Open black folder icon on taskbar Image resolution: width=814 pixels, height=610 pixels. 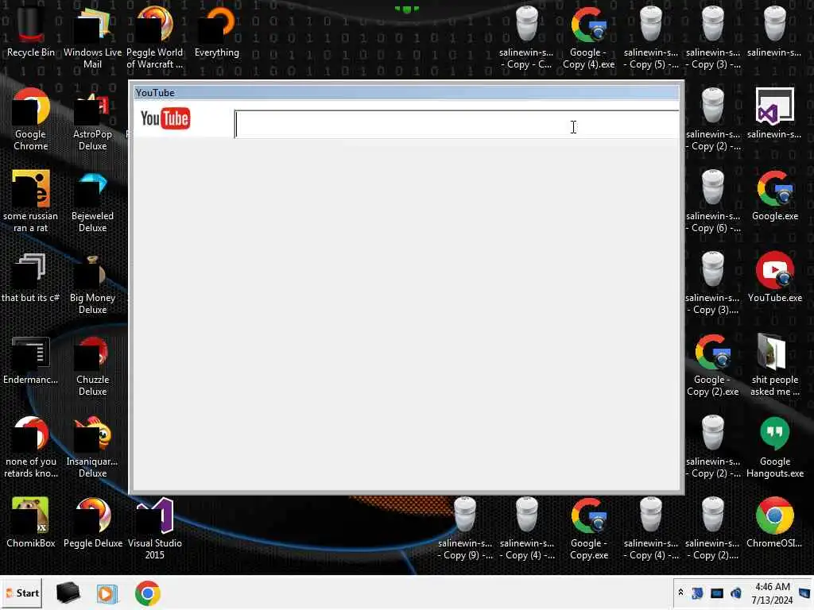(x=68, y=593)
